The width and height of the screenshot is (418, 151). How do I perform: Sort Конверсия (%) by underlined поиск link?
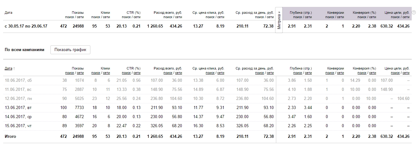pyautogui.click(x=362, y=73)
